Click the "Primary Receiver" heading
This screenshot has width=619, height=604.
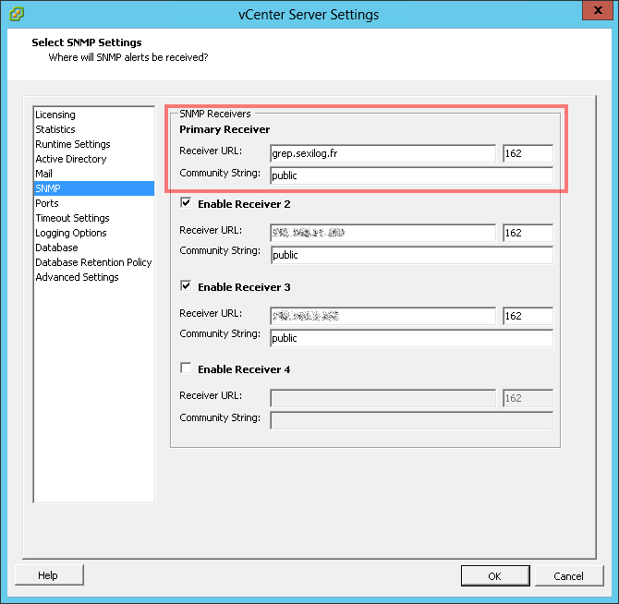[225, 129]
